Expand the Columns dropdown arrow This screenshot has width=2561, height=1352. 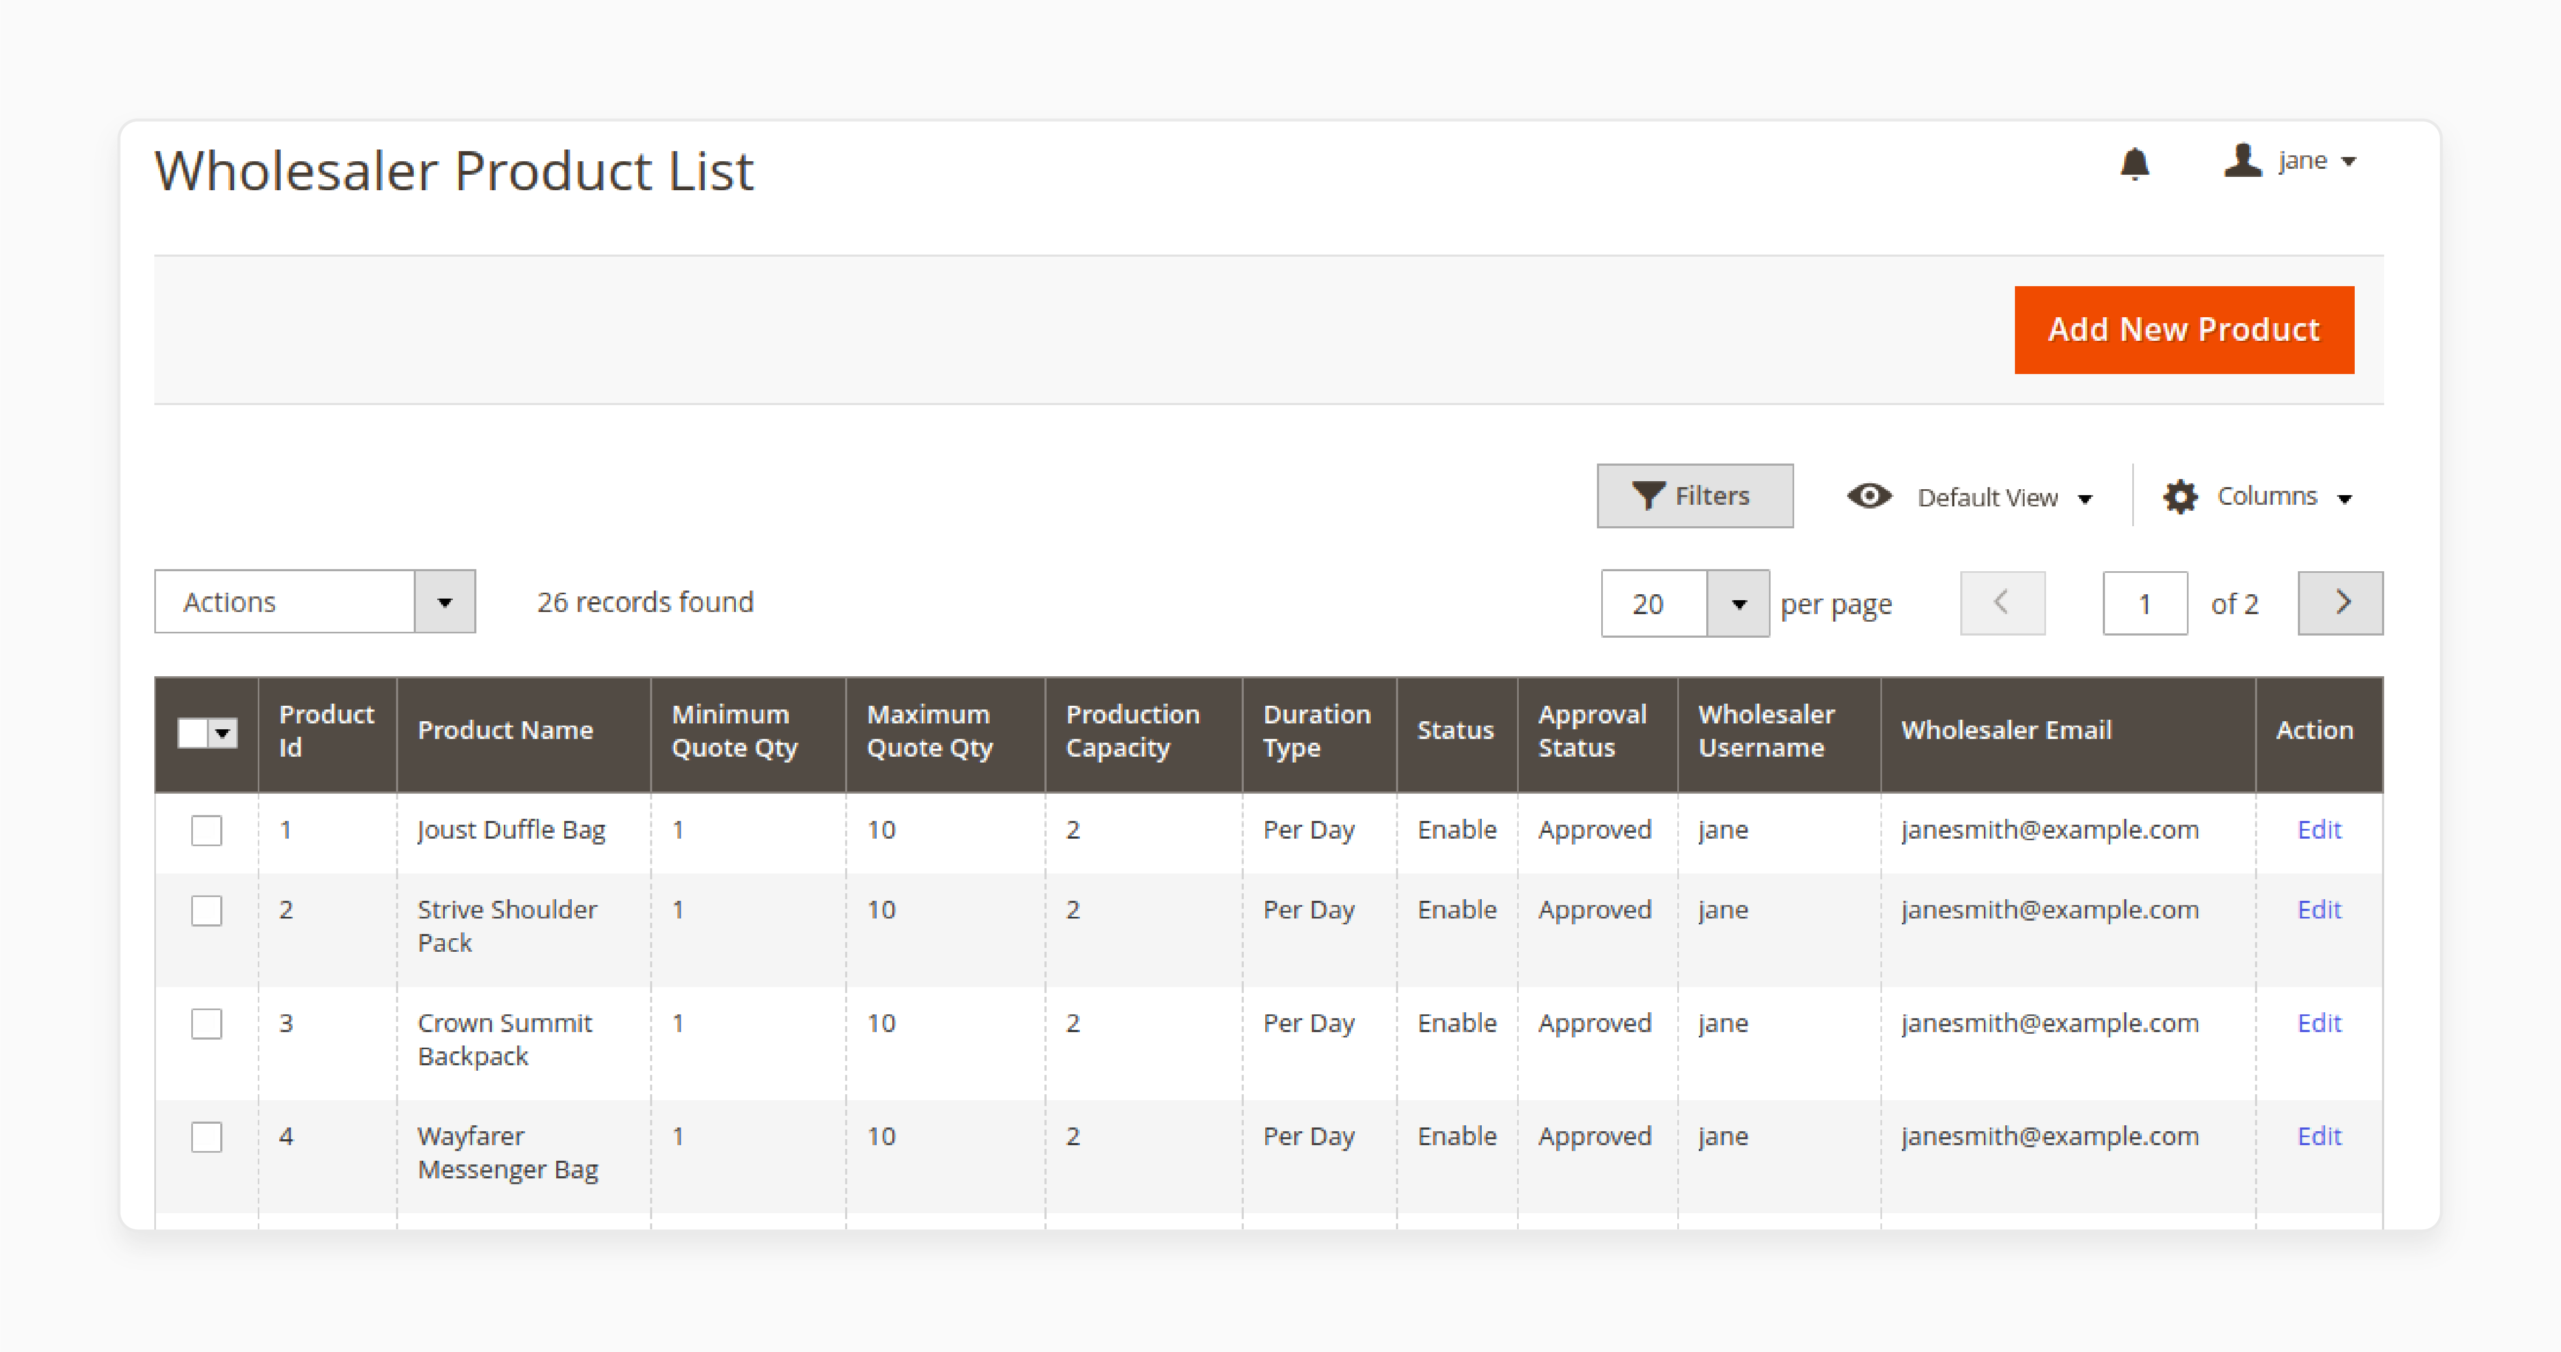(2345, 498)
